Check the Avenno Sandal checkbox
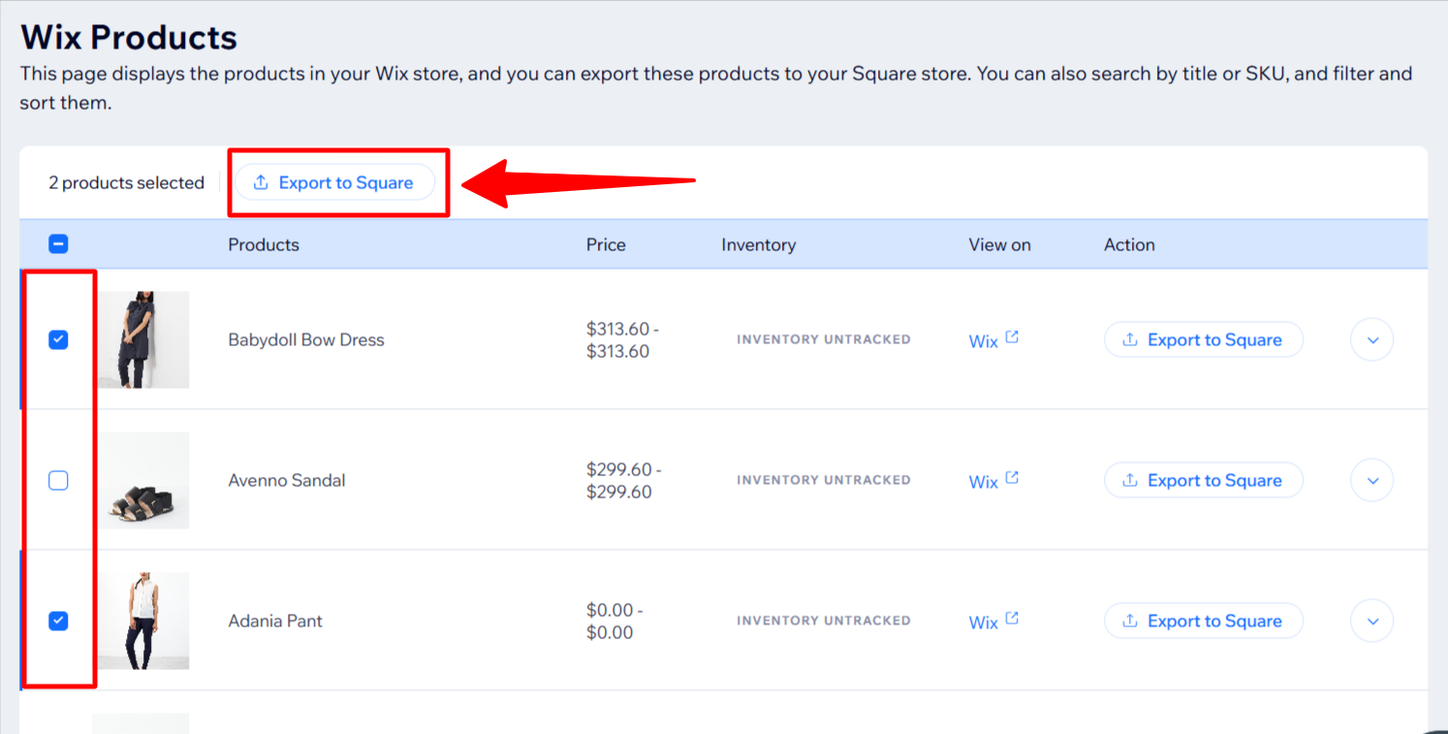Image resolution: width=1448 pixels, height=734 pixels. [58, 480]
